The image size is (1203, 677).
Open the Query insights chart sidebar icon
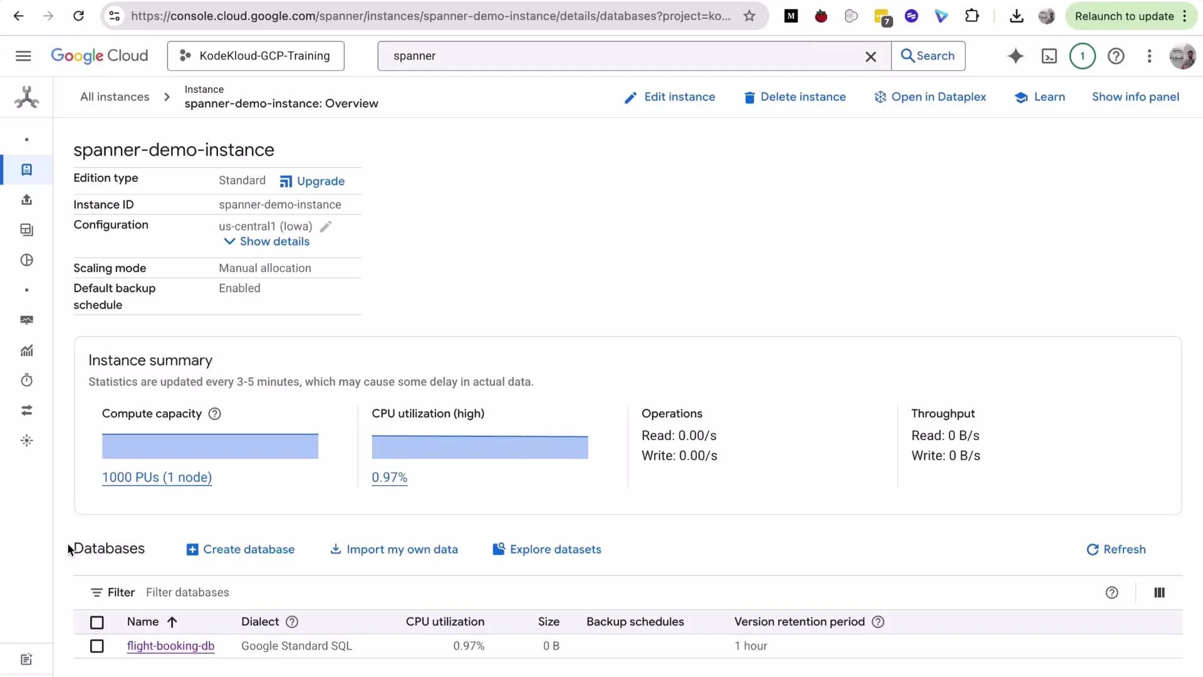tap(26, 350)
